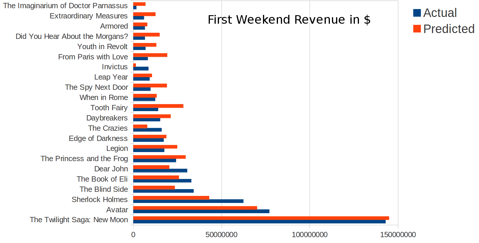The width and height of the screenshot is (479, 243).
Task: Select the Predicted bar for Twilight Saga: New Moon
Action: click(x=261, y=218)
